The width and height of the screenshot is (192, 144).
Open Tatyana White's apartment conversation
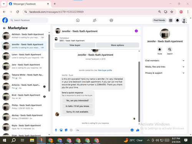tap(24, 76)
